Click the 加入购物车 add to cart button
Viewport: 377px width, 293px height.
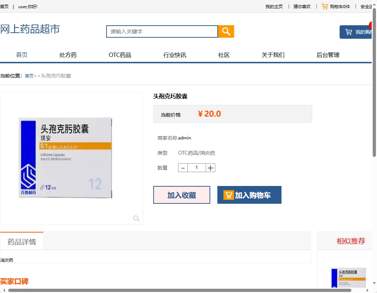tap(249, 195)
